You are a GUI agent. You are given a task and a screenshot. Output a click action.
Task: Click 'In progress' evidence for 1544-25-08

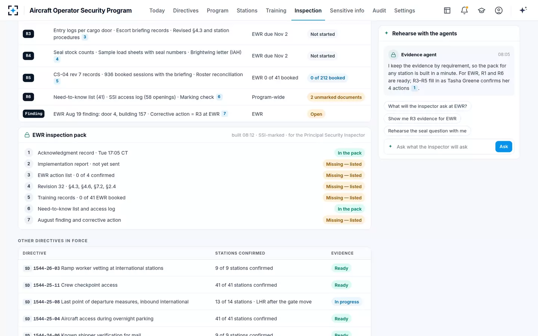click(x=347, y=302)
